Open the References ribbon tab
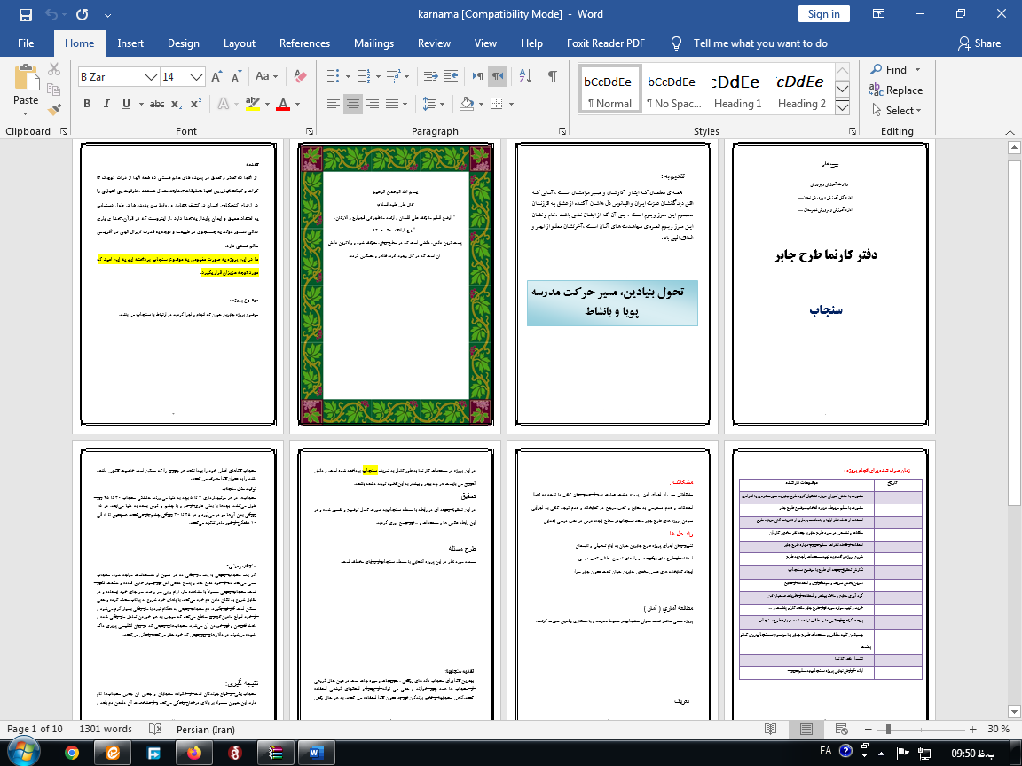Screen dimensions: 1022x766 coord(304,43)
